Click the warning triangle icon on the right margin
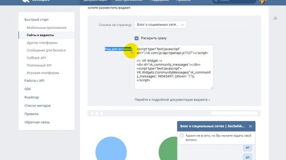 coord(275,18)
